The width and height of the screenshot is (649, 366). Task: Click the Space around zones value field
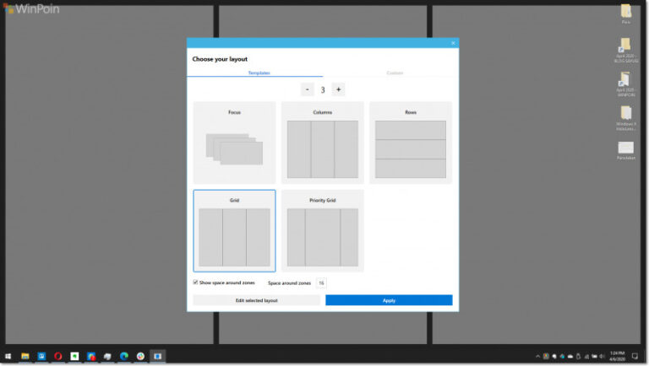tap(321, 283)
